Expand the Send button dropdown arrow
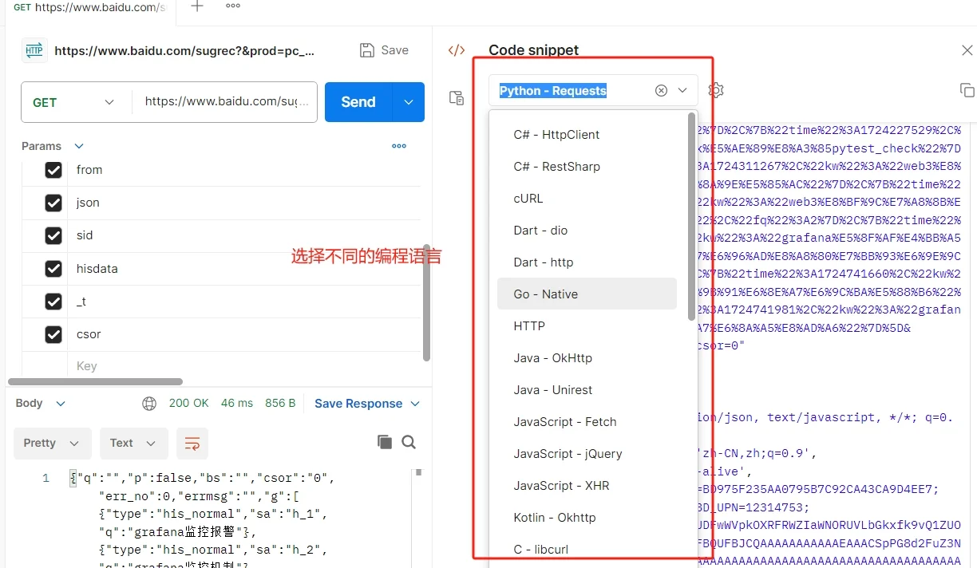 (408, 101)
